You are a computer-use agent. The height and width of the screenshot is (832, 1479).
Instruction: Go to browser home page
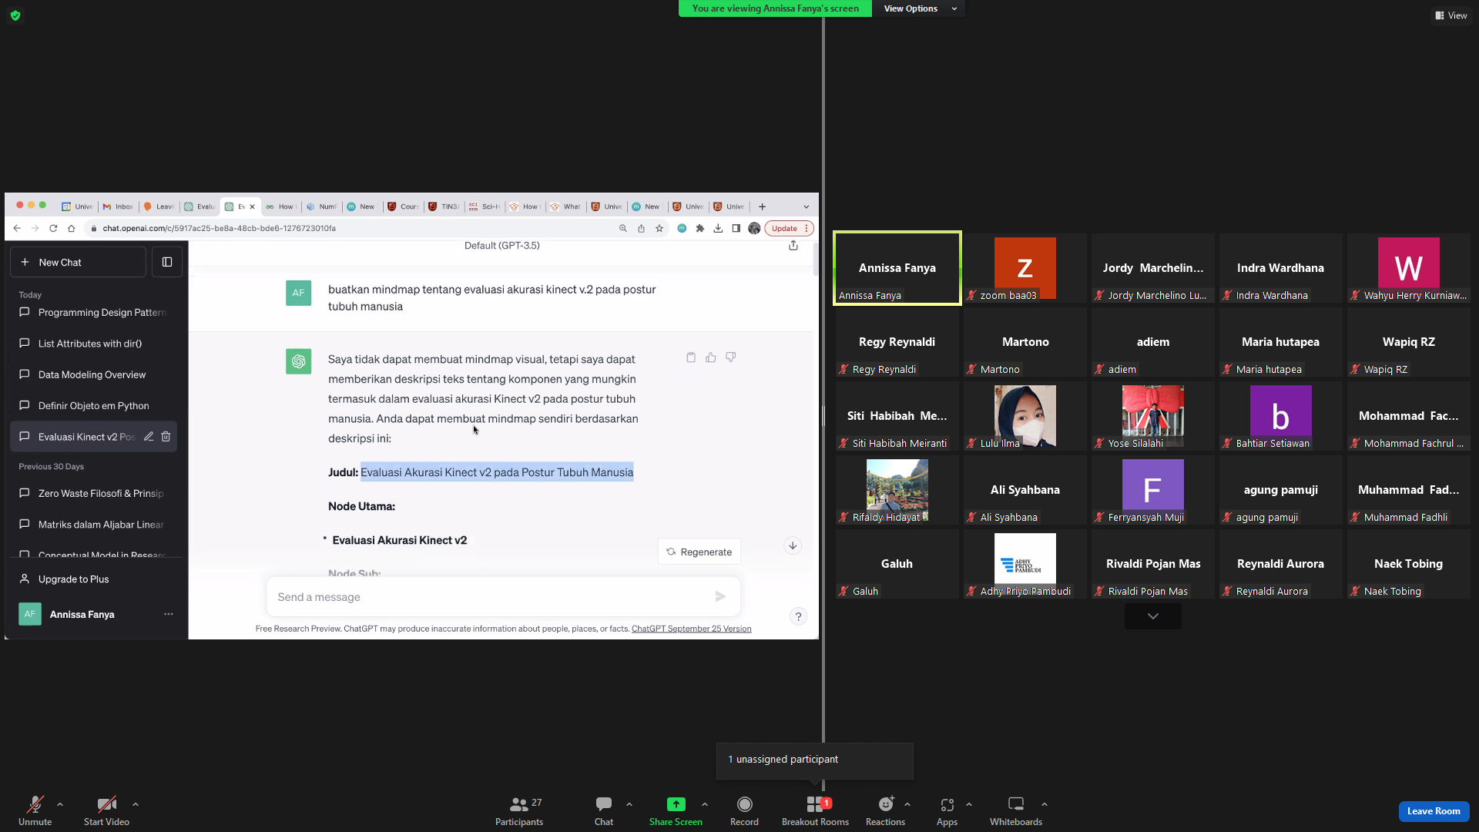[71, 228]
